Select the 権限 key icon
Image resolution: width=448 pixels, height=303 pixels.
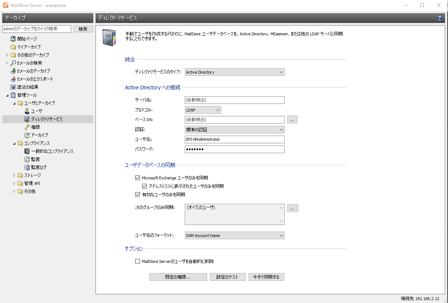click(27, 127)
